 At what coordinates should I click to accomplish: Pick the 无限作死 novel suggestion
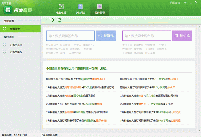[x=150, y=49]
